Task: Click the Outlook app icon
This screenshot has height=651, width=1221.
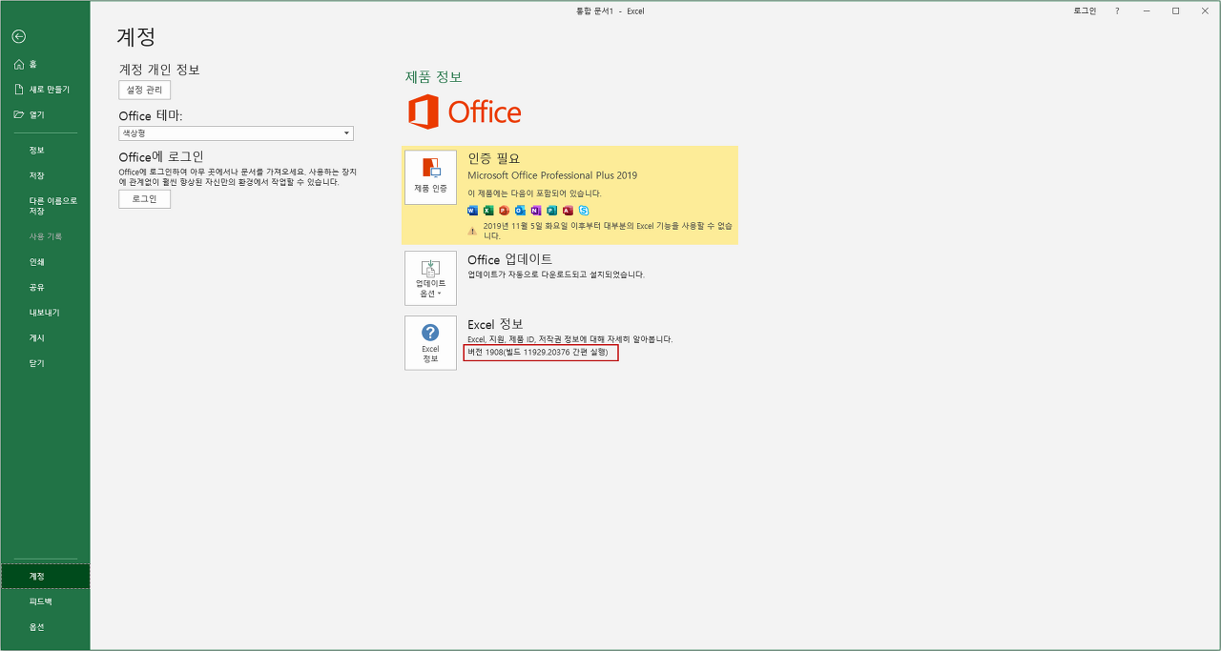Action: 520,211
